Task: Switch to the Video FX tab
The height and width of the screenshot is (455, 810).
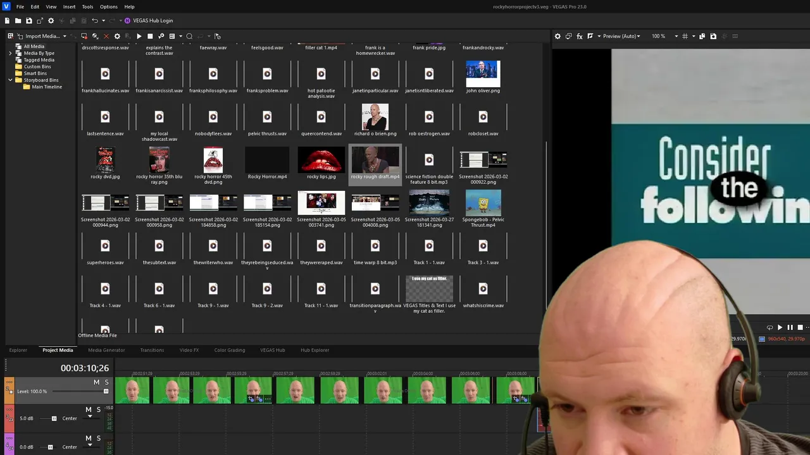Action: 189,350
